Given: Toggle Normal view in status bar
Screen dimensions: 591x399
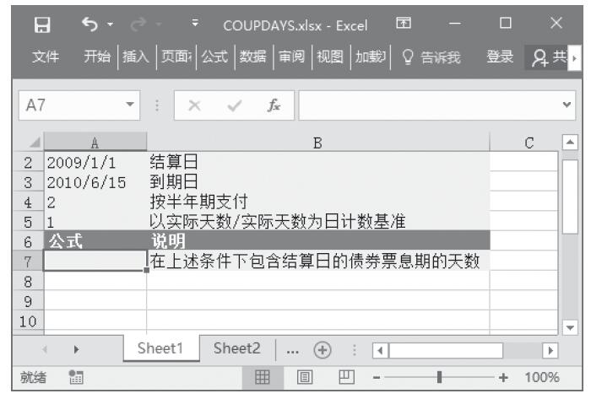Looking at the screenshot, I should [262, 377].
